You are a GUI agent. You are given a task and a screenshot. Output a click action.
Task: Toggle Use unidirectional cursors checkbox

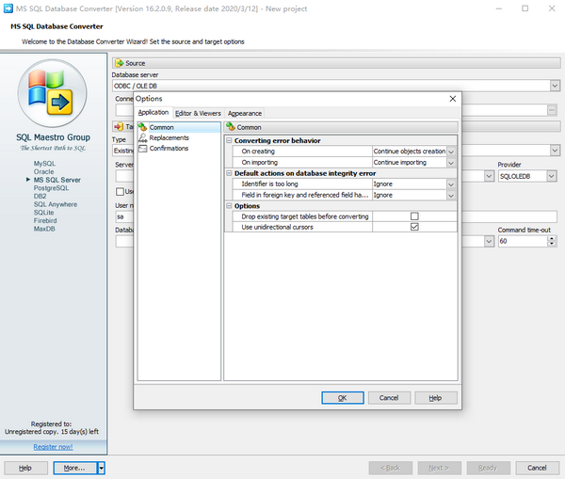pyautogui.click(x=414, y=227)
